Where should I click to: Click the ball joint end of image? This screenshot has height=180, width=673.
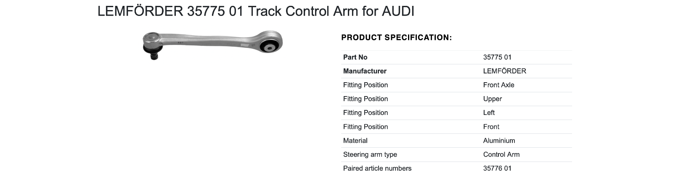tap(152, 45)
